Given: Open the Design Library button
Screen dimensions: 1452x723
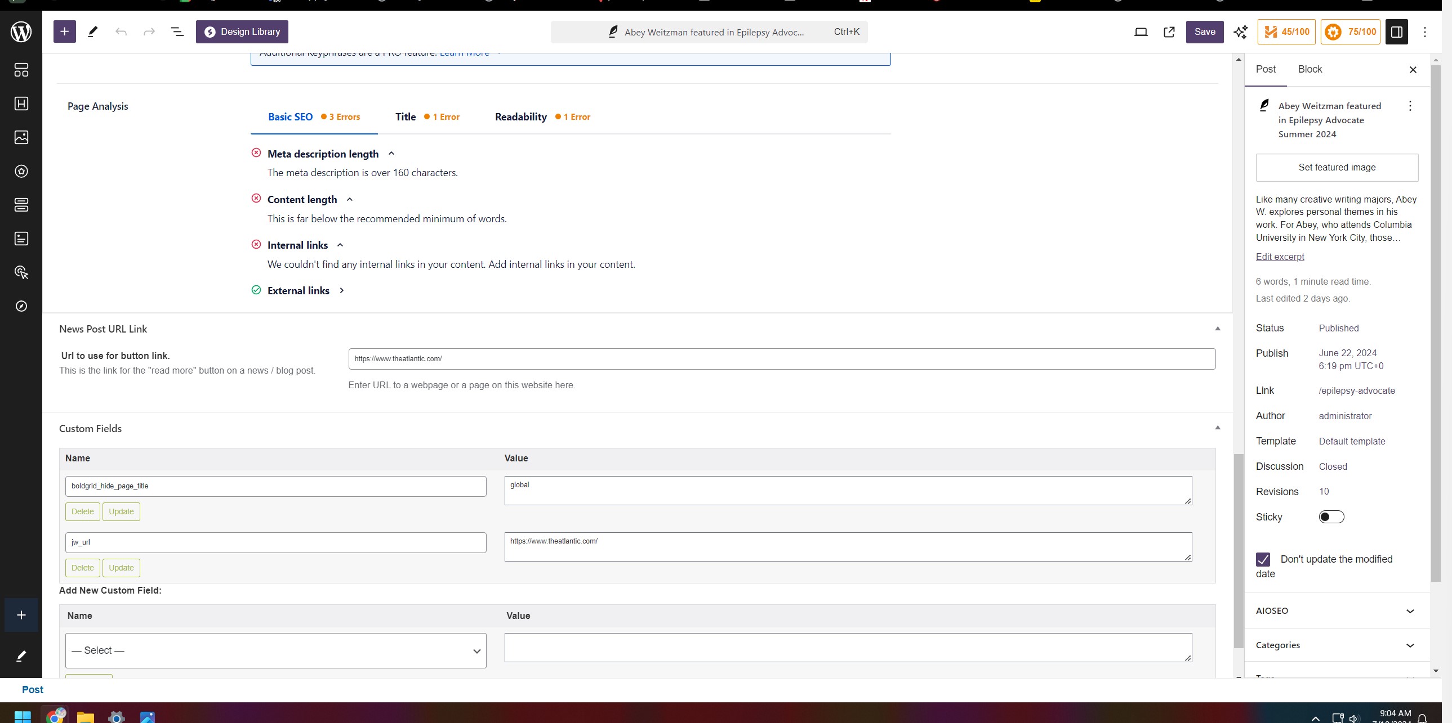Looking at the screenshot, I should [242, 32].
